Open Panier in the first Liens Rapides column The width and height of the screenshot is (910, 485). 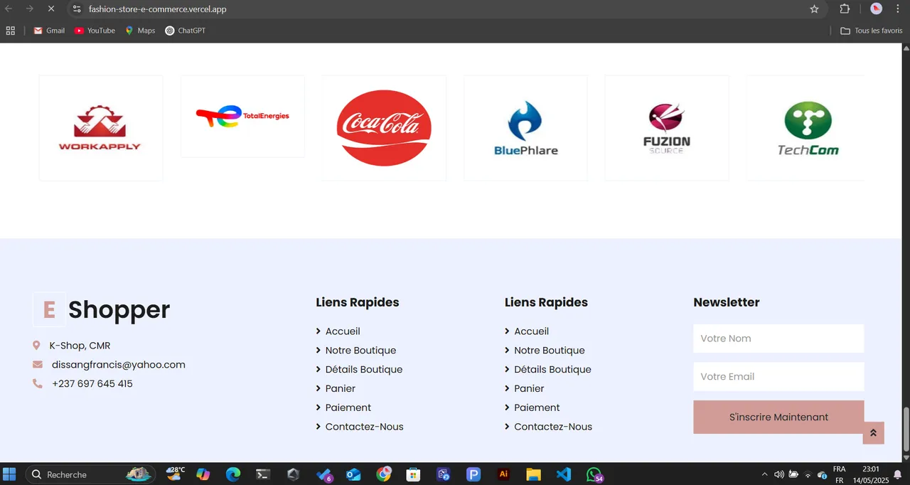coord(341,389)
